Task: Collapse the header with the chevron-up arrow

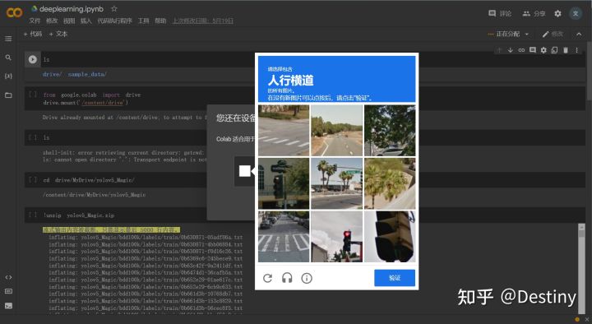Action: (579, 34)
